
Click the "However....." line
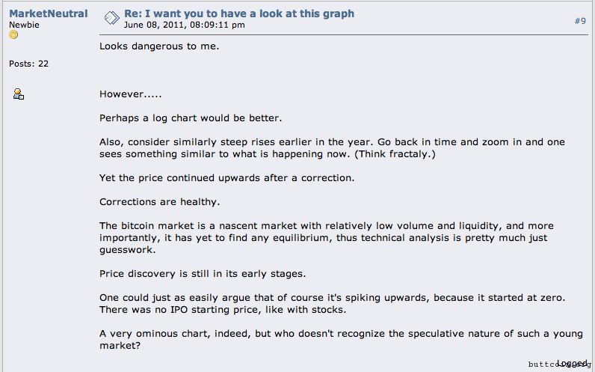(130, 94)
